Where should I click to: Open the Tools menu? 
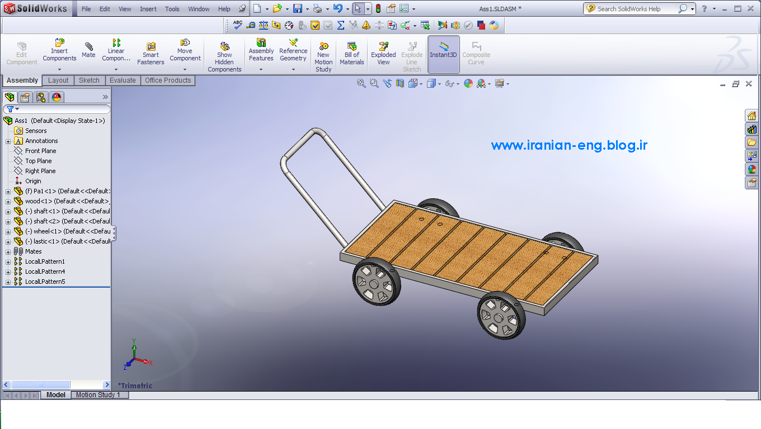172,9
